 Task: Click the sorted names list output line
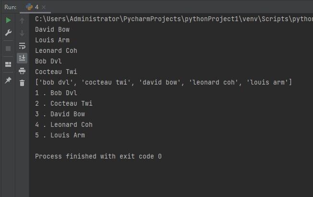pos(163,82)
